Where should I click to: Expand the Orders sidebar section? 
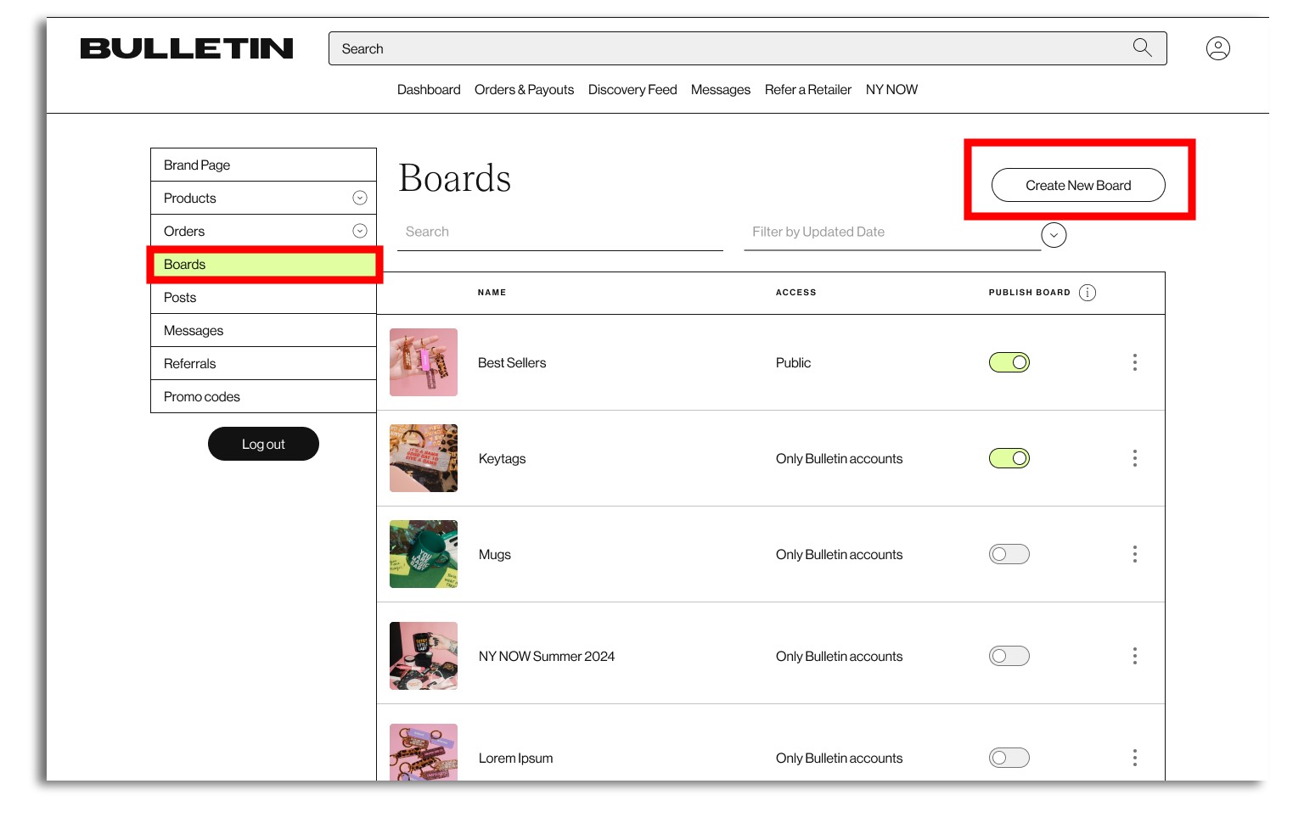pyautogui.click(x=359, y=231)
